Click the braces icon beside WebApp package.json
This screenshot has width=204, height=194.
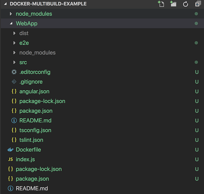(14, 111)
